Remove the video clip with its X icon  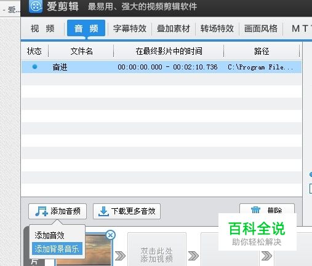click(x=110, y=235)
